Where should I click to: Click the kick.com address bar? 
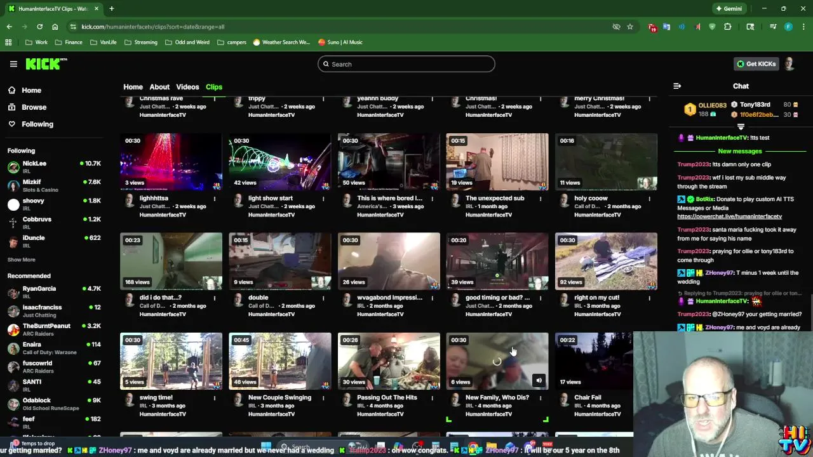tap(343, 27)
